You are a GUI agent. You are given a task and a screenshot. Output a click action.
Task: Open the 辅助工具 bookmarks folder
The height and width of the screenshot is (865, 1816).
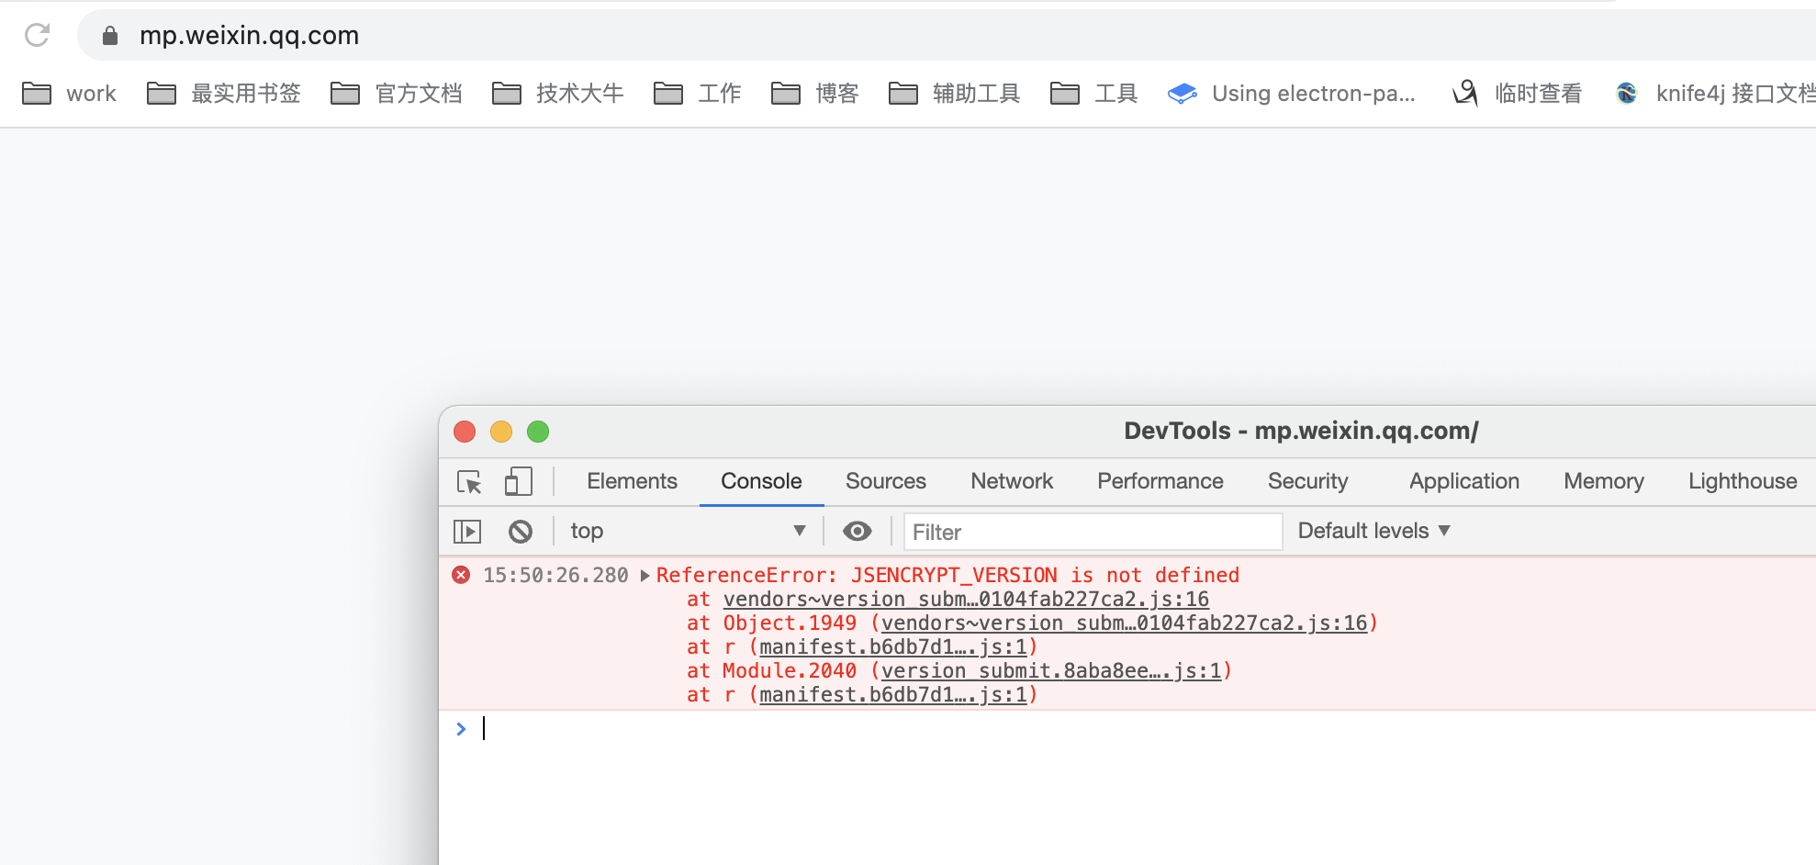point(955,94)
